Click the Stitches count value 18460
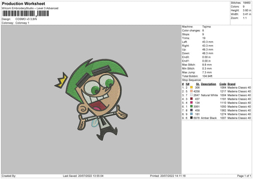 pos(247,3)
